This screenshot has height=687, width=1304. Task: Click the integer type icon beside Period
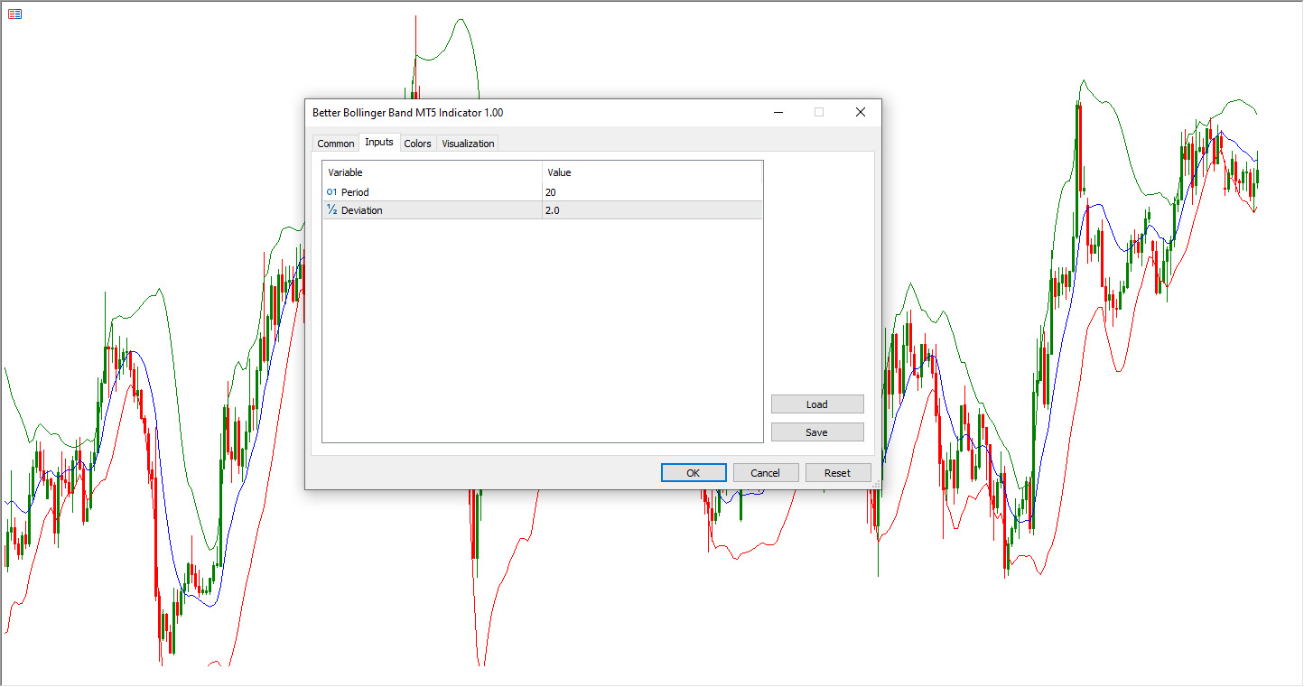point(331,192)
